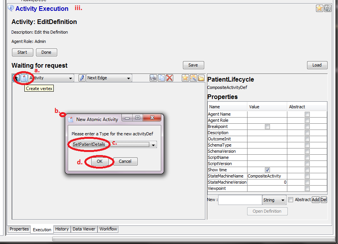Click the wand with star icon
Image resolution: width=338 pixels, height=244 pixels.
pyautogui.click(x=193, y=78)
